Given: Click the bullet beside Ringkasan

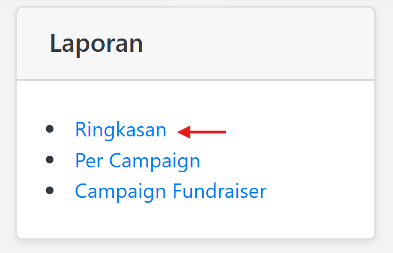Looking at the screenshot, I should coord(50,129).
